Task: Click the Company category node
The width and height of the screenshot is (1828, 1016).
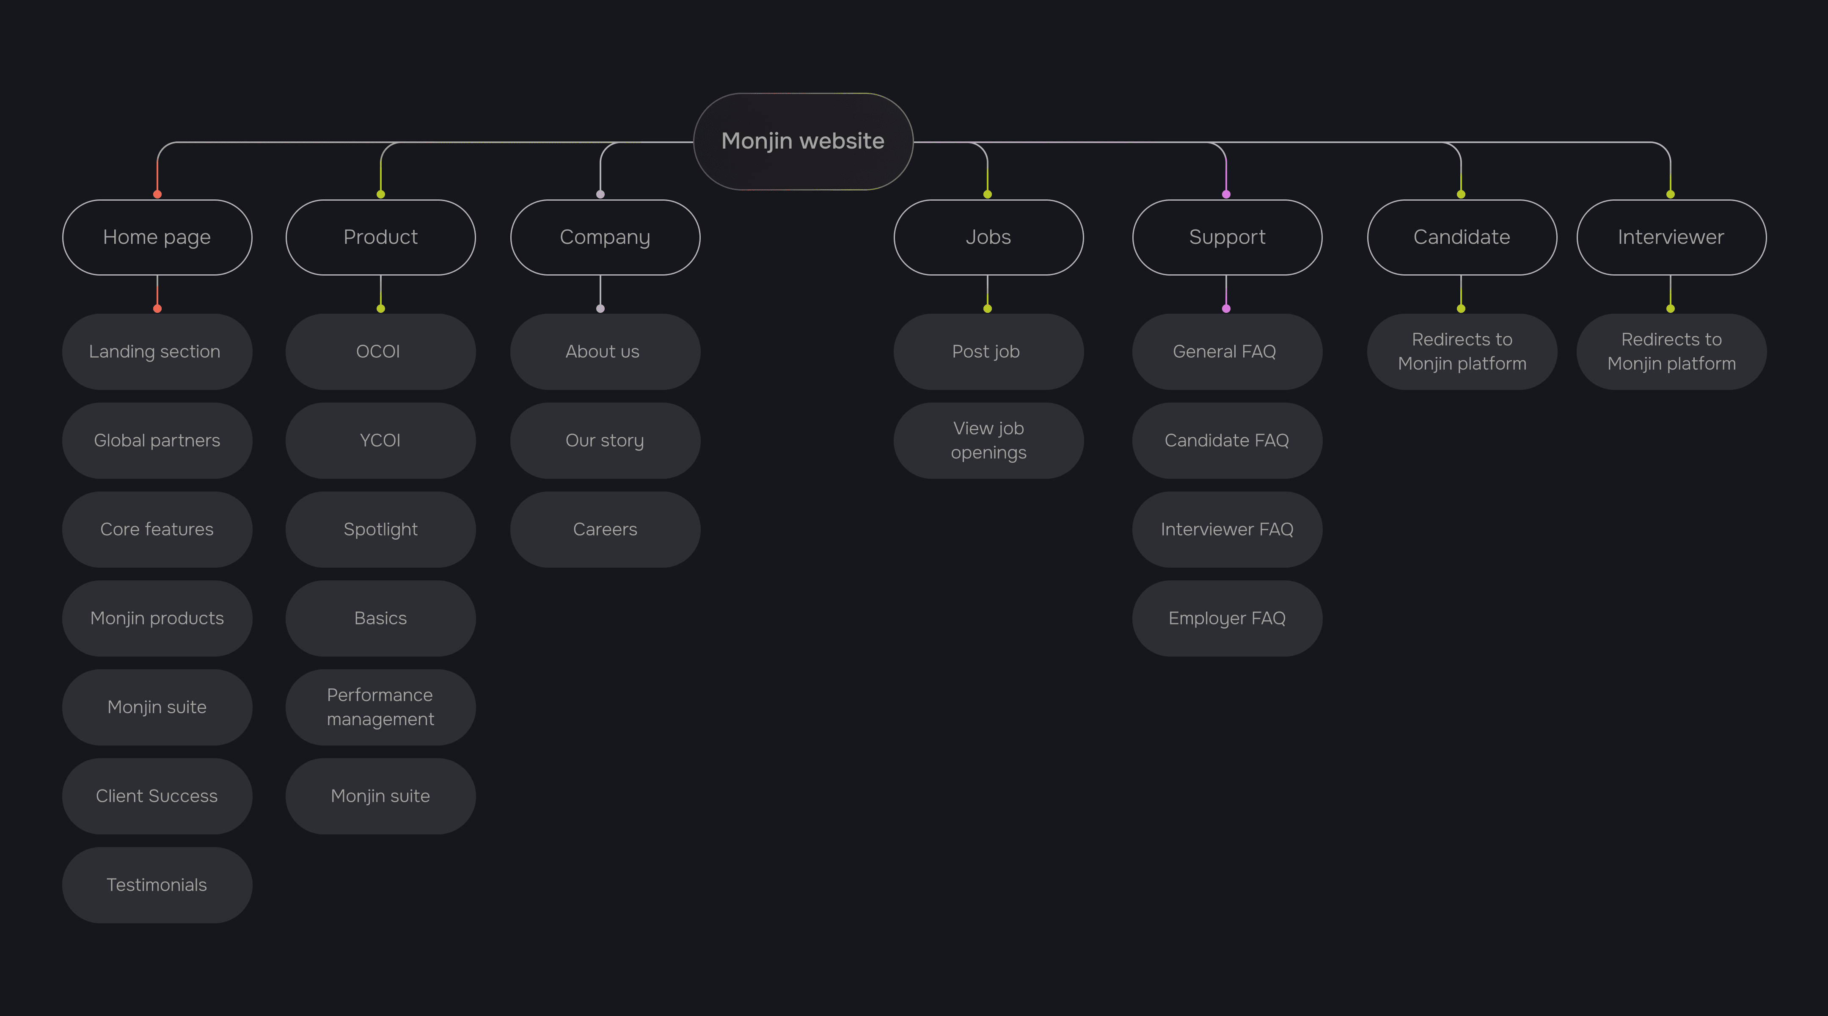Action: point(605,237)
